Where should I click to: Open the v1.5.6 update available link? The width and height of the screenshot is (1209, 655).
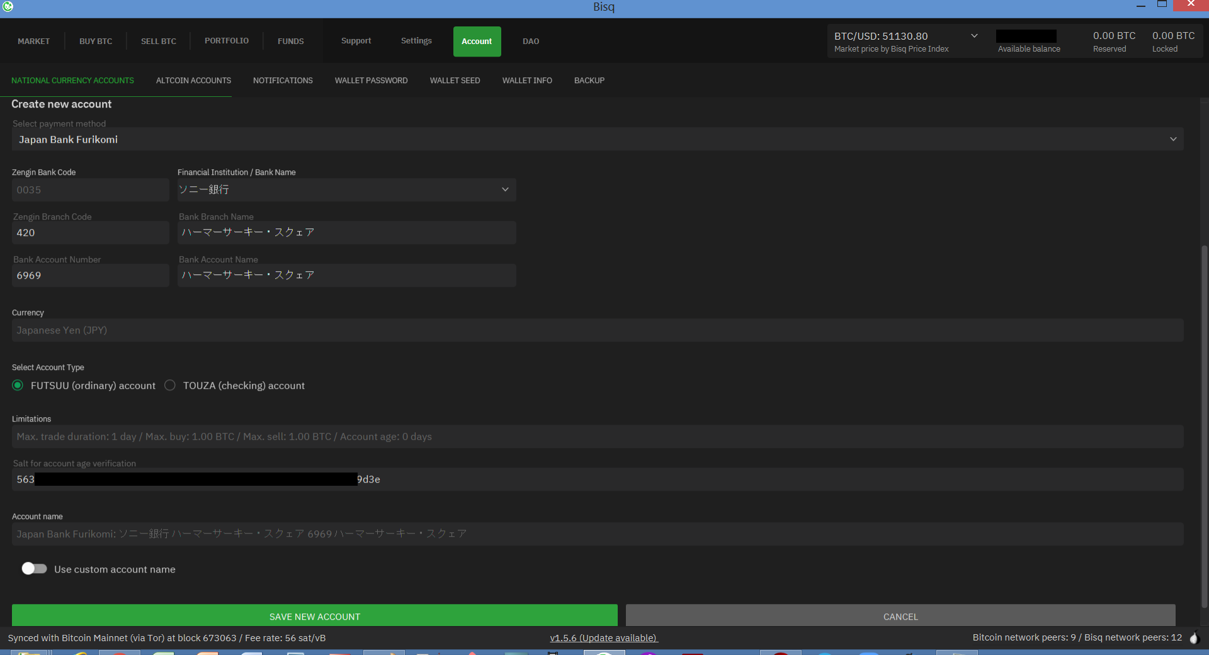[x=603, y=638]
